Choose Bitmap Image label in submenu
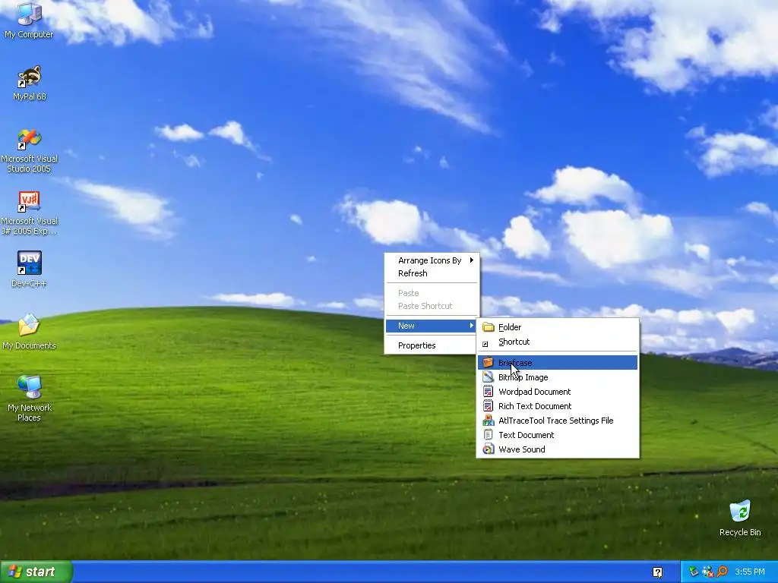778x583 pixels. click(x=523, y=377)
